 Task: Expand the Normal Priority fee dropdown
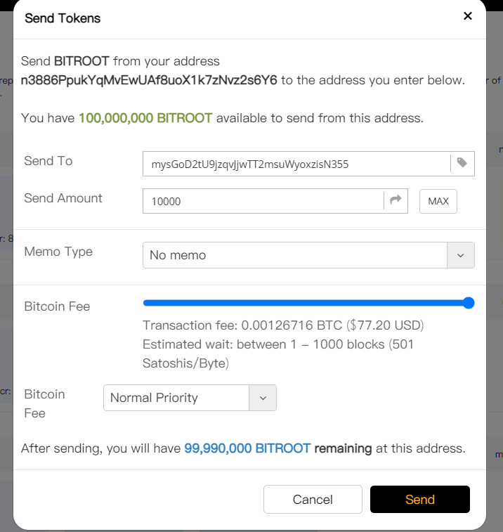(x=177, y=398)
